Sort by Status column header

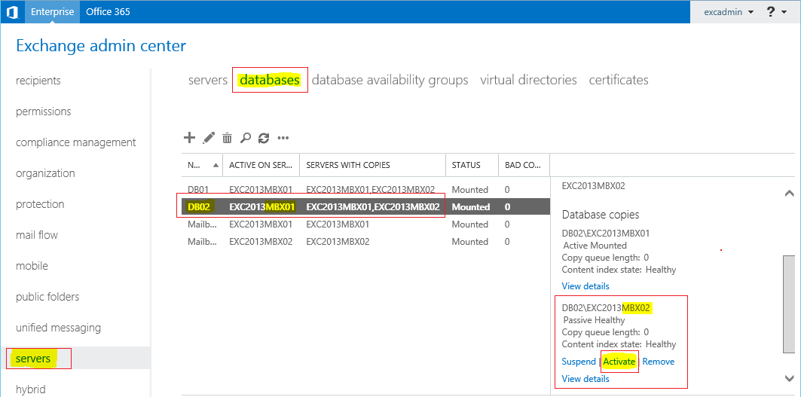pyautogui.click(x=472, y=165)
